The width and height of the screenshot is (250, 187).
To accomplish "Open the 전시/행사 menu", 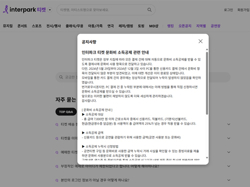I will point(54,26).
